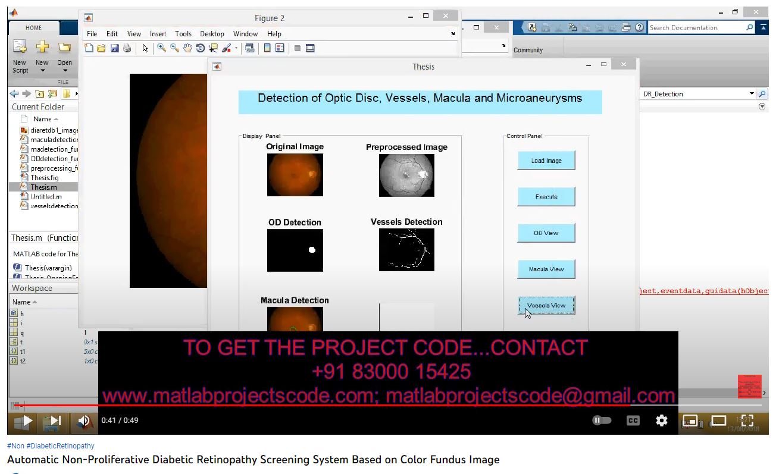Toggle the autoplay switch
This screenshot has height=474, width=776.
pyautogui.click(x=602, y=420)
